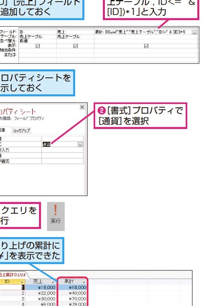Image resolution: width=217 pixels, height=306 pixels.
Task: Click the ID field name cell in grid
Action: 38,32
